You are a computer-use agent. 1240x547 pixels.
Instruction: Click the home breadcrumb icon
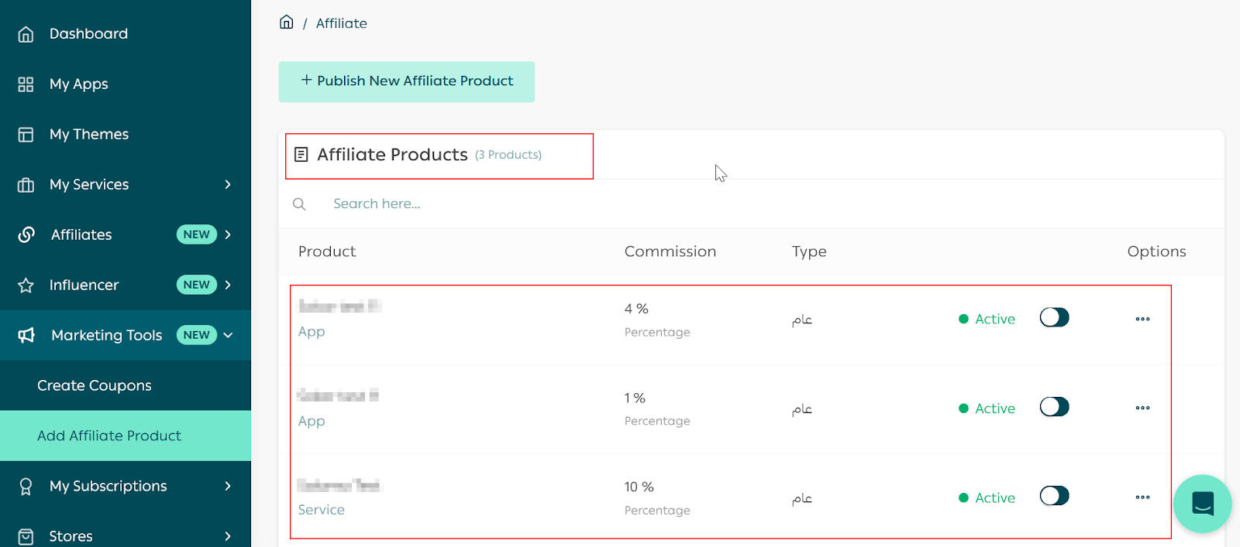[x=286, y=22]
